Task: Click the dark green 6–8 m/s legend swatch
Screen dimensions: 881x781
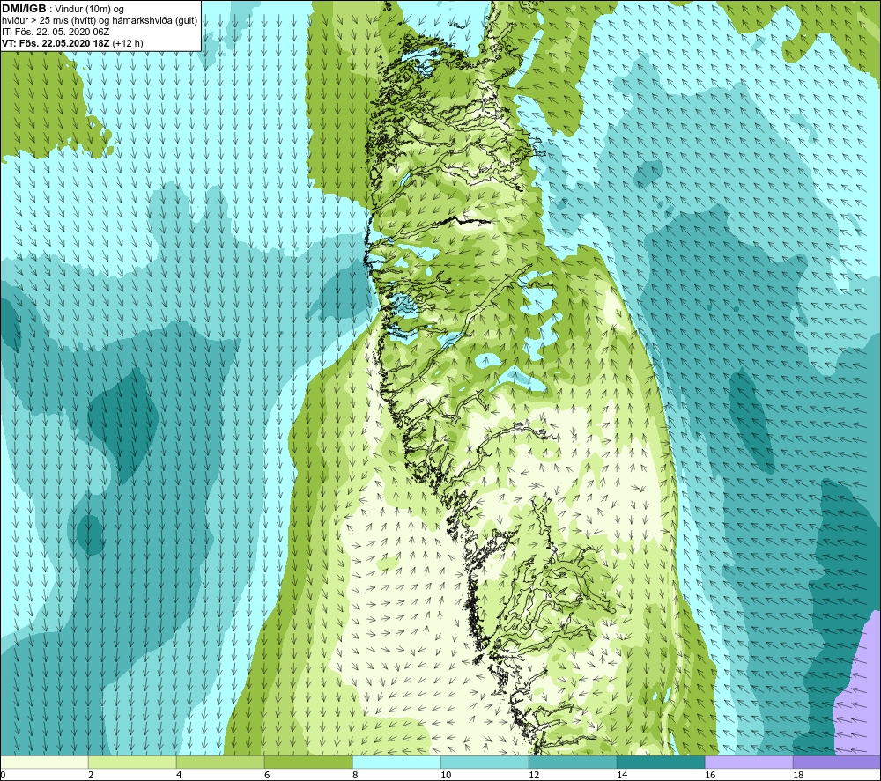Action: click(x=308, y=763)
